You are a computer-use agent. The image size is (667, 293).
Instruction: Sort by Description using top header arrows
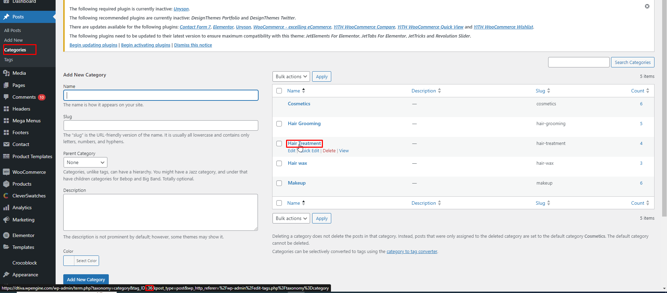point(439,90)
